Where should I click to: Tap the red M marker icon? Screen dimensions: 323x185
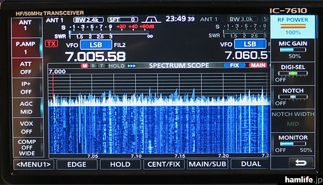coord(84,66)
